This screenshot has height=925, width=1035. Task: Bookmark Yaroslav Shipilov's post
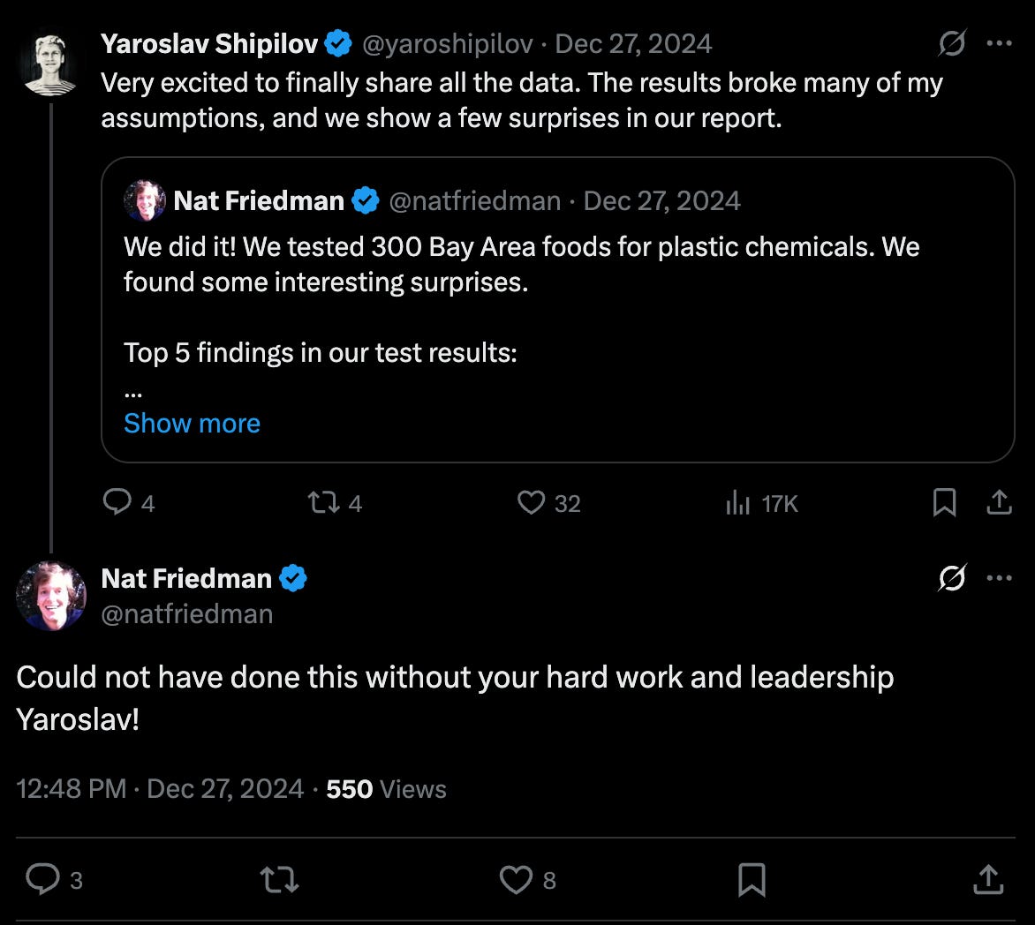click(944, 502)
